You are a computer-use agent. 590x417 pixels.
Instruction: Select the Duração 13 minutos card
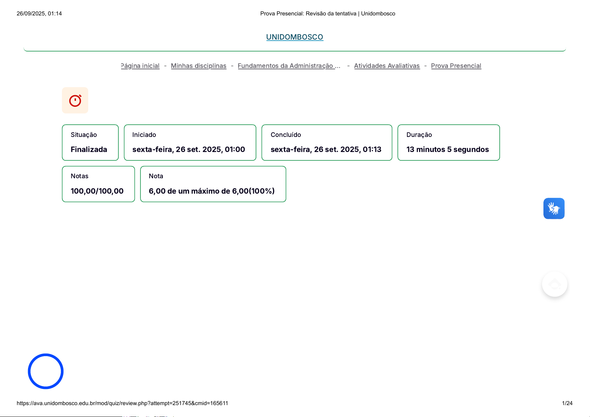coord(449,143)
